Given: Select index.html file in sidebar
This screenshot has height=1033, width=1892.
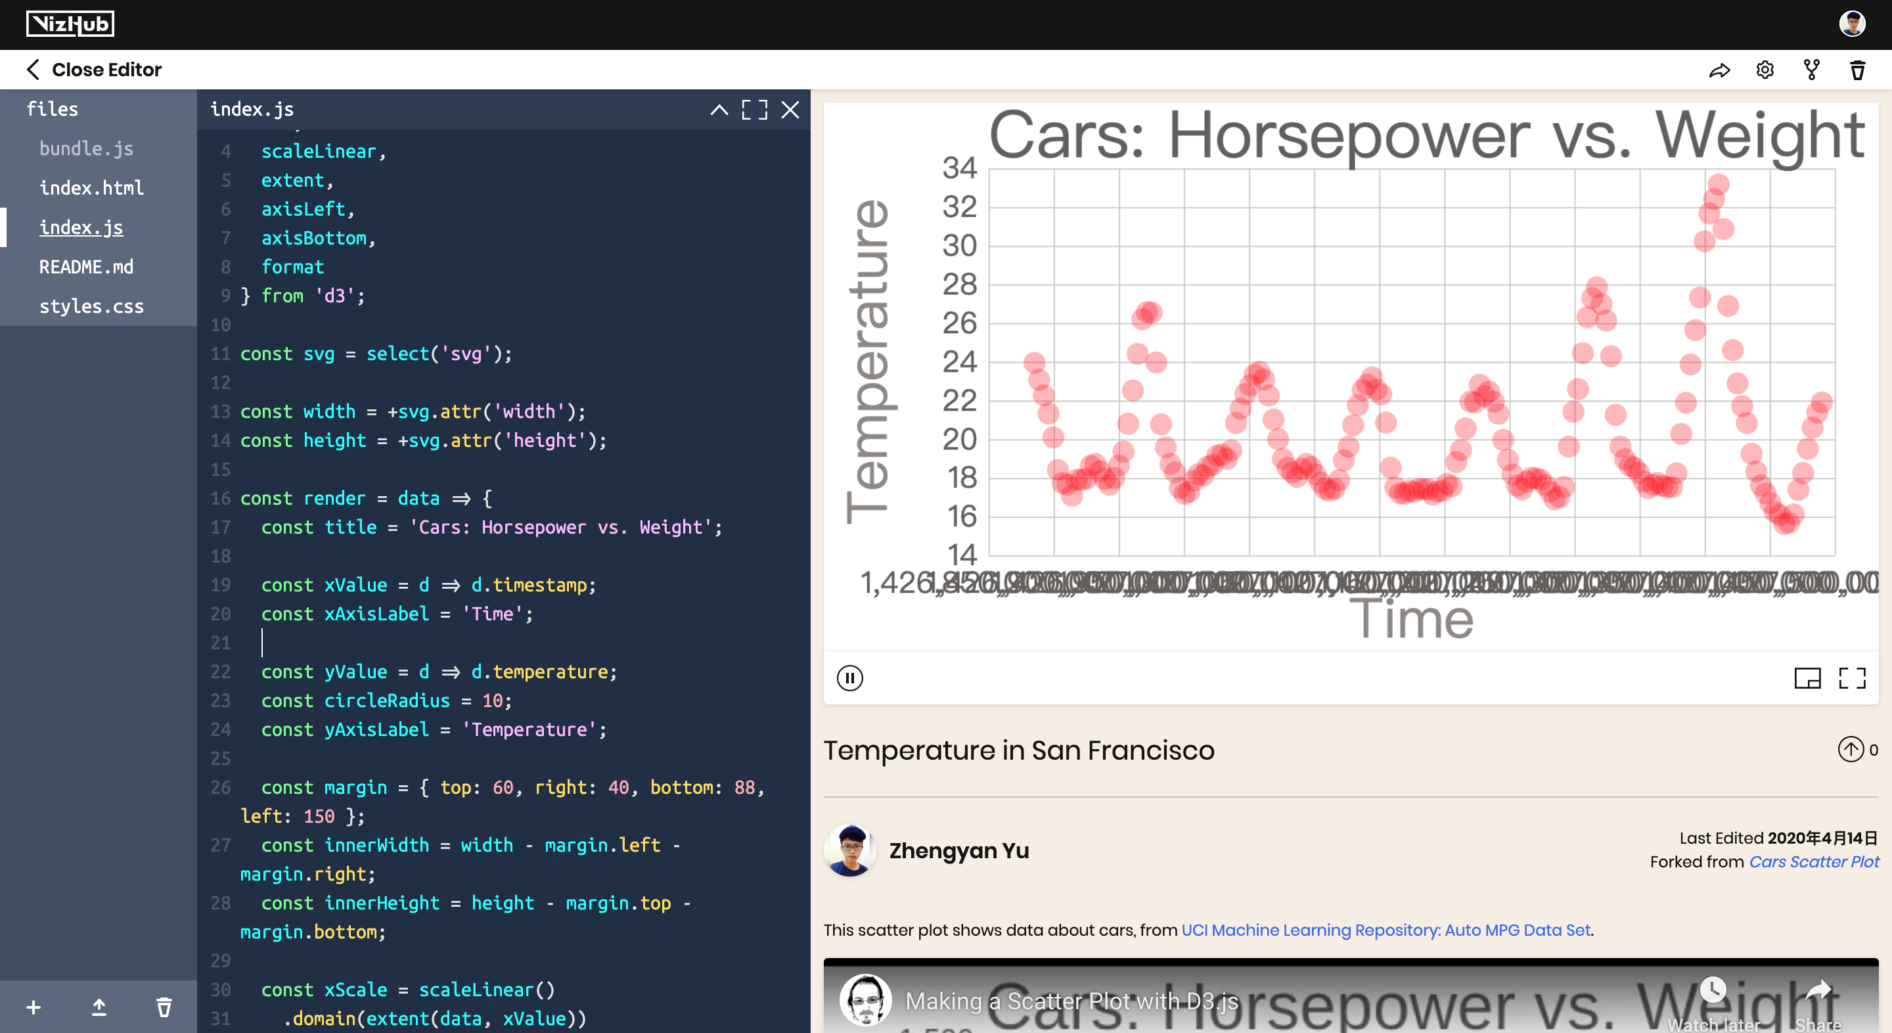Looking at the screenshot, I should [x=91, y=188].
